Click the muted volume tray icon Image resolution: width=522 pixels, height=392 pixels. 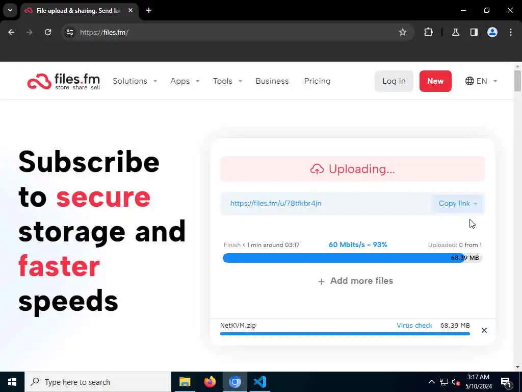click(x=456, y=382)
